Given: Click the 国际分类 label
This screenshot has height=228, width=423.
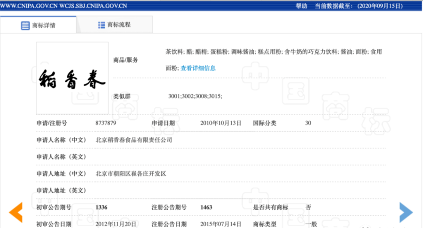Looking at the screenshot, I should click(265, 123).
